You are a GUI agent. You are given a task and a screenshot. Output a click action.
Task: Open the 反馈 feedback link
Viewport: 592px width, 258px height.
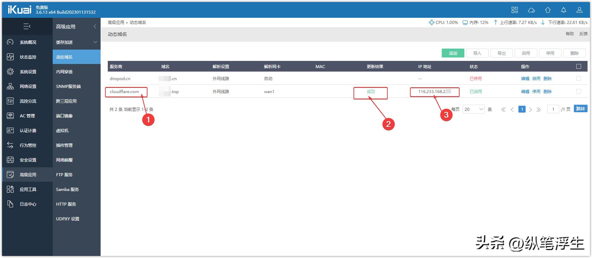[583, 34]
